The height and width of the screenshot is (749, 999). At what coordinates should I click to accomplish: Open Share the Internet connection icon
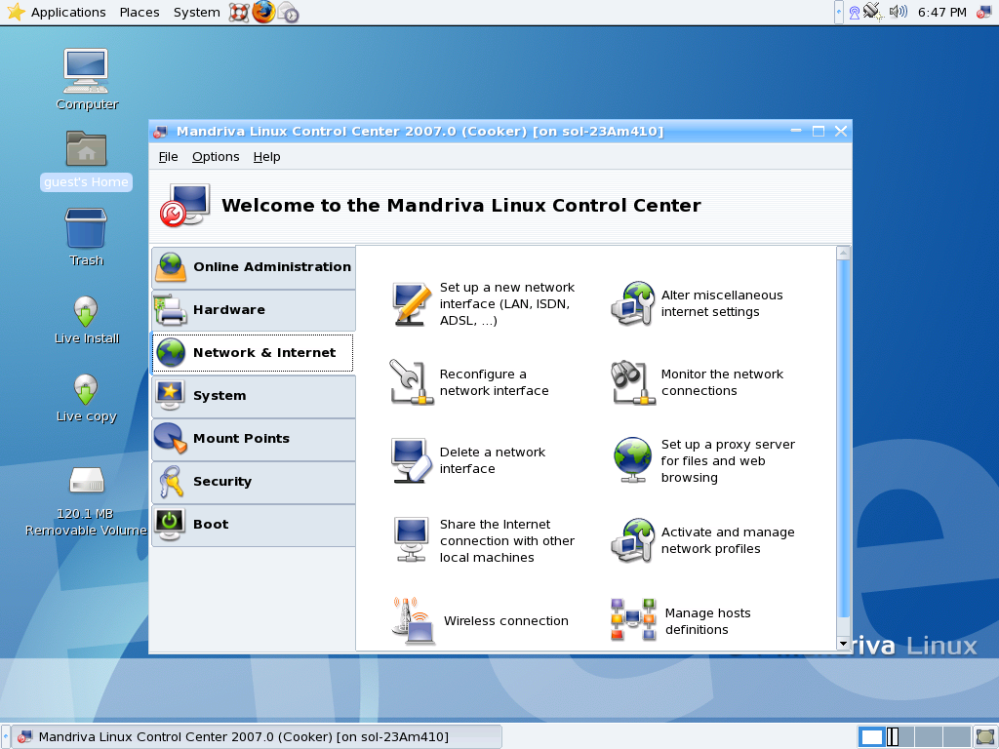[411, 540]
